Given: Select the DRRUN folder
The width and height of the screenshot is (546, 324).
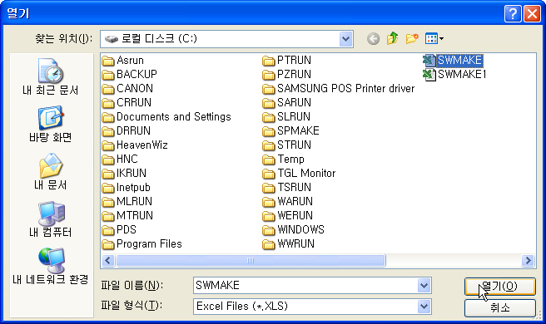Looking at the screenshot, I should coord(127,131).
